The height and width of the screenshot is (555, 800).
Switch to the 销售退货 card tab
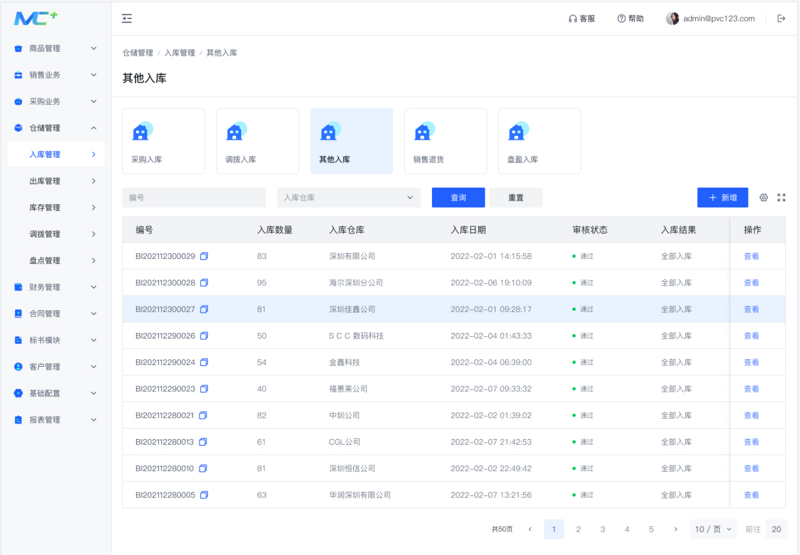[445, 141]
